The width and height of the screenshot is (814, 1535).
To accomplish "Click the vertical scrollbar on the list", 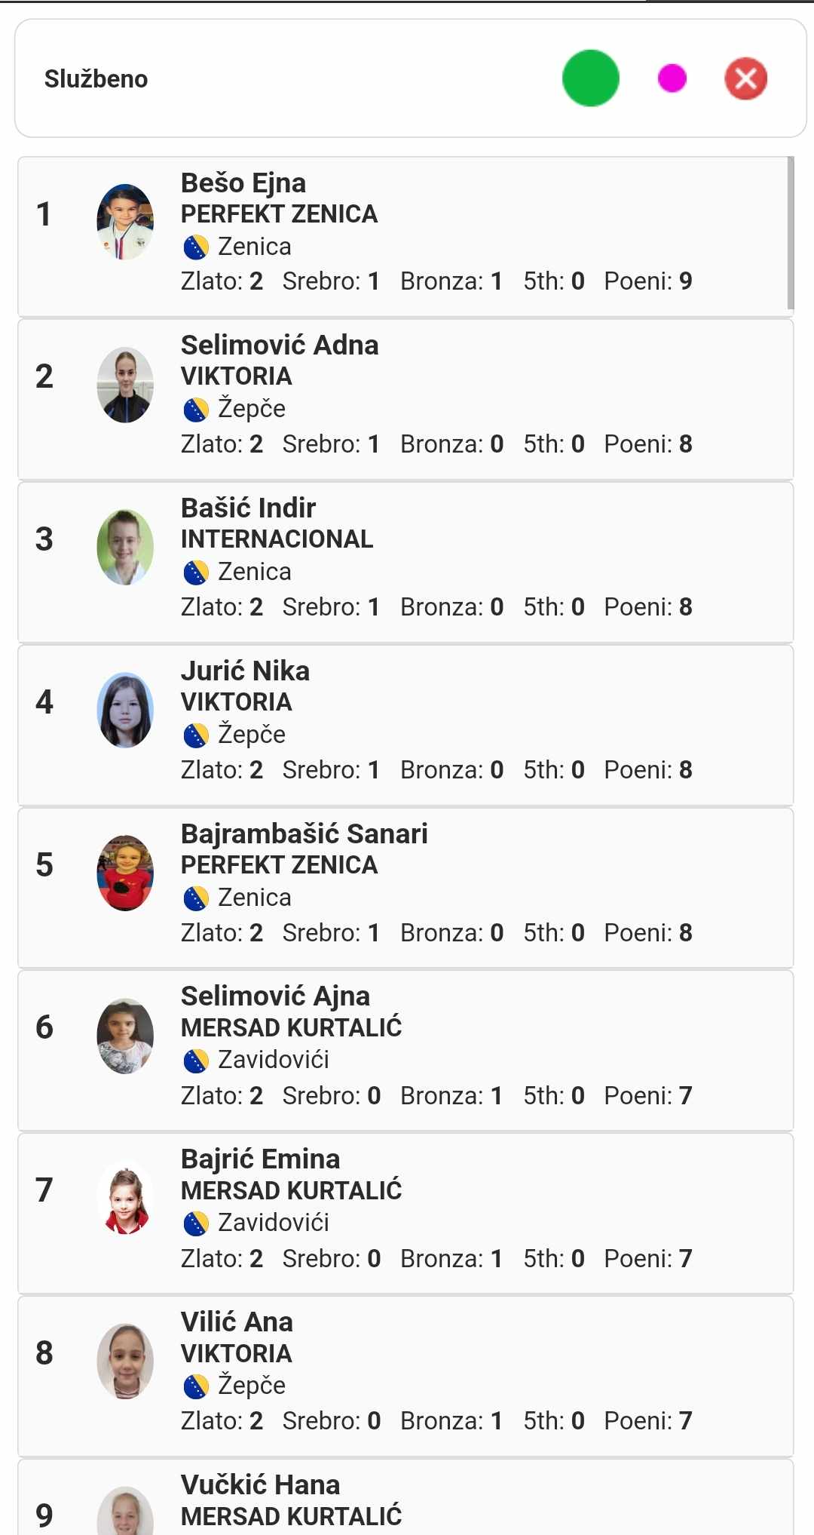I will click(790, 233).
